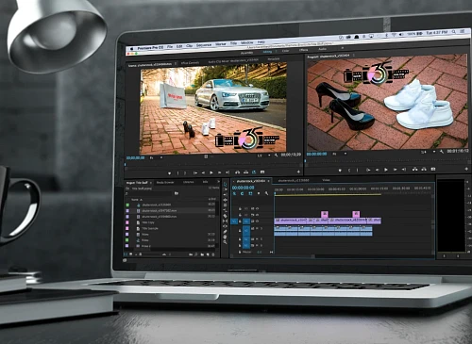Open Source monitor settings wrench
The image size is (472, 344).
coord(276,156)
